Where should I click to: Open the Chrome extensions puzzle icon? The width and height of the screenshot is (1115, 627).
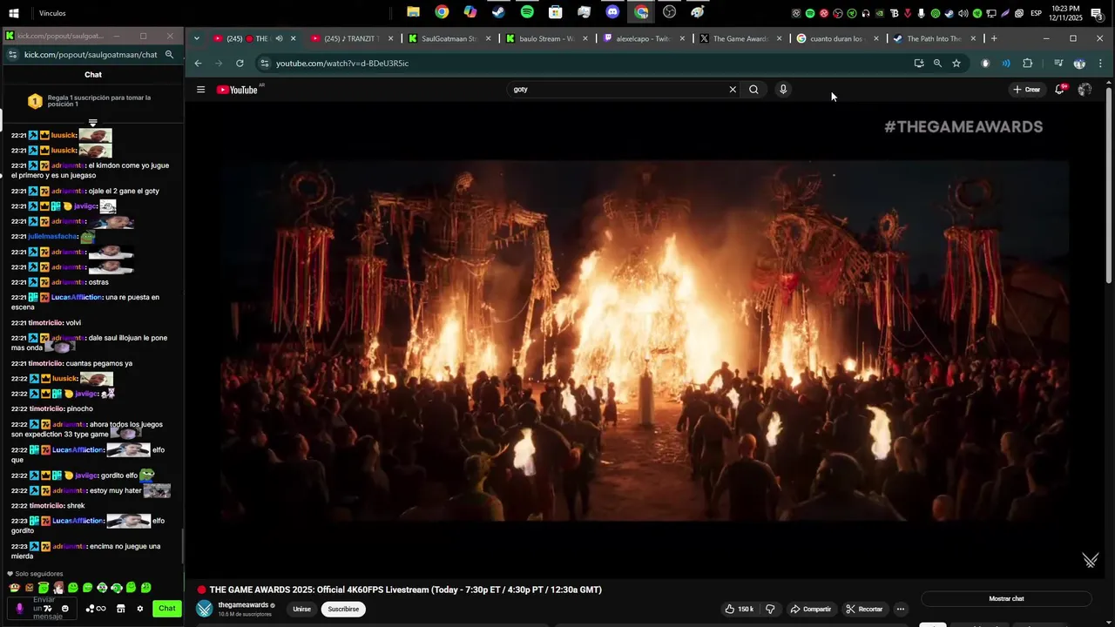[x=1028, y=63]
